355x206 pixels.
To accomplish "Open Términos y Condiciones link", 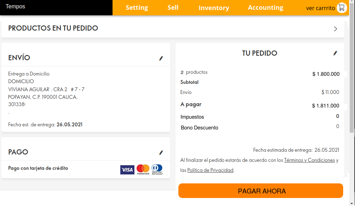I will (309, 160).
